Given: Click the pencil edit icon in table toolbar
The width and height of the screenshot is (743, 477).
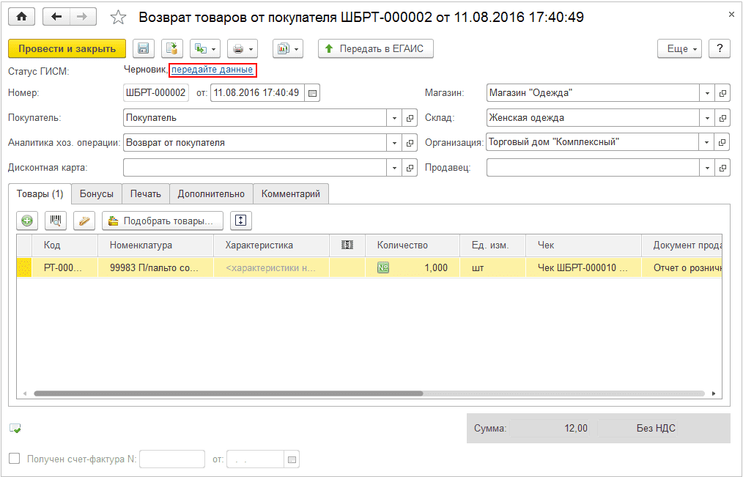Looking at the screenshot, I should [84, 221].
